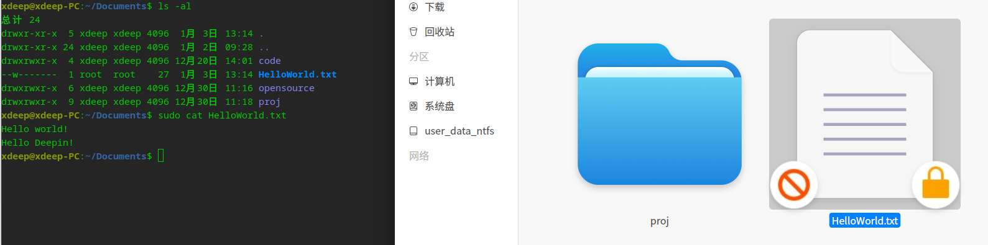Click the trash icon beside 回收站
The image size is (988, 245).
point(413,32)
